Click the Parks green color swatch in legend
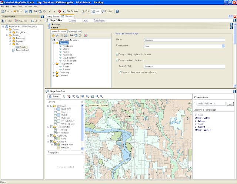The height and width of the screenshot is (184, 237). (59, 139)
